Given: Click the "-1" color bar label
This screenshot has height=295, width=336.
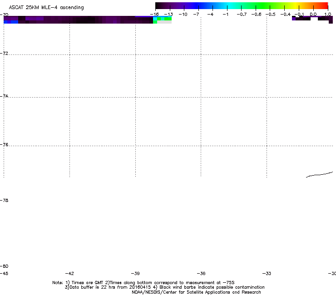Looking at the screenshot, I should [x=226, y=15].
